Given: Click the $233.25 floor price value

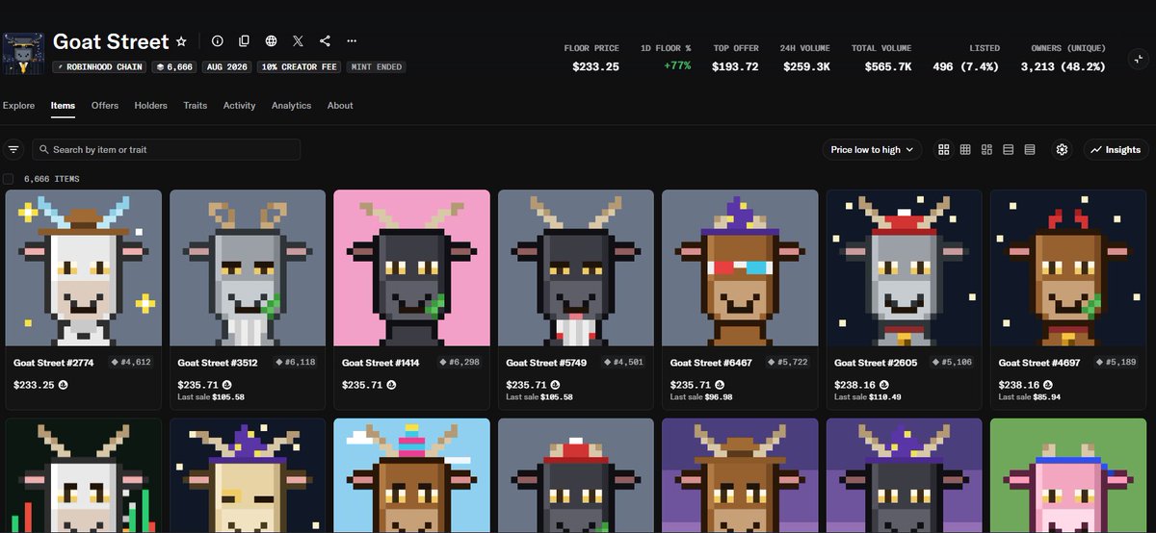Looking at the screenshot, I should pyautogui.click(x=595, y=66).
